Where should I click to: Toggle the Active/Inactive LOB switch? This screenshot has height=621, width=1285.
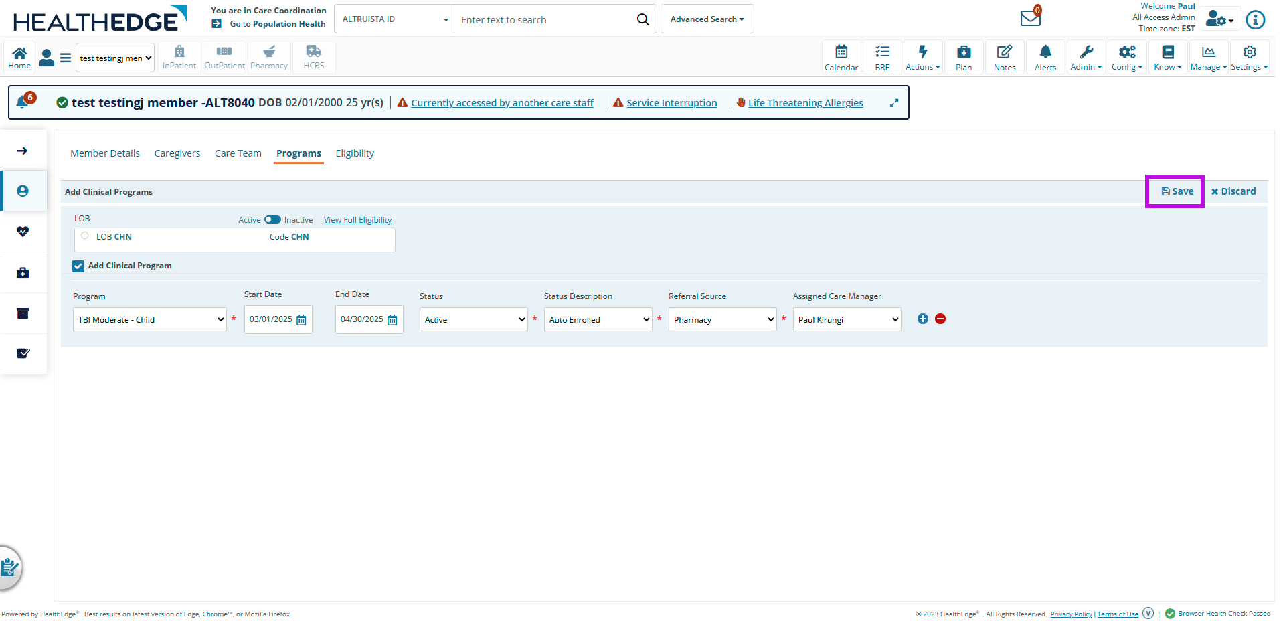272,219
